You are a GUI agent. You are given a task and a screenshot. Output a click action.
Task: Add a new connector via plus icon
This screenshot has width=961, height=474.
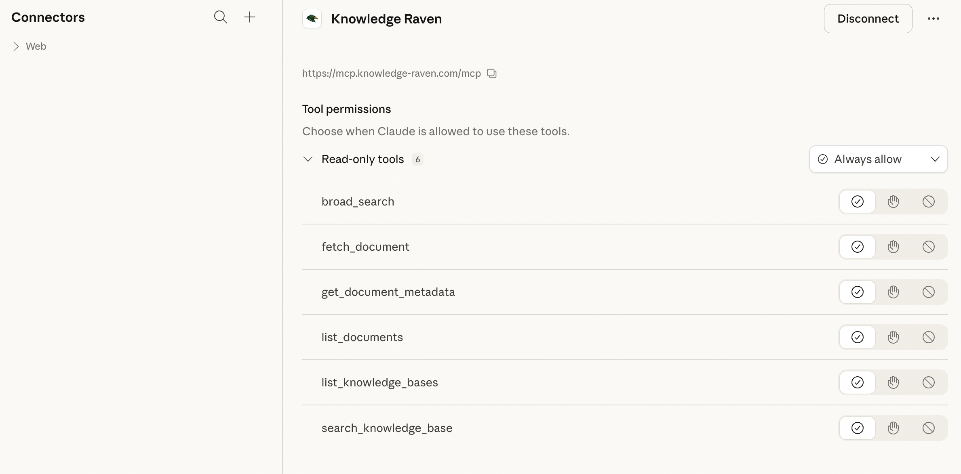pyautogui.click(x=250, y=17)
